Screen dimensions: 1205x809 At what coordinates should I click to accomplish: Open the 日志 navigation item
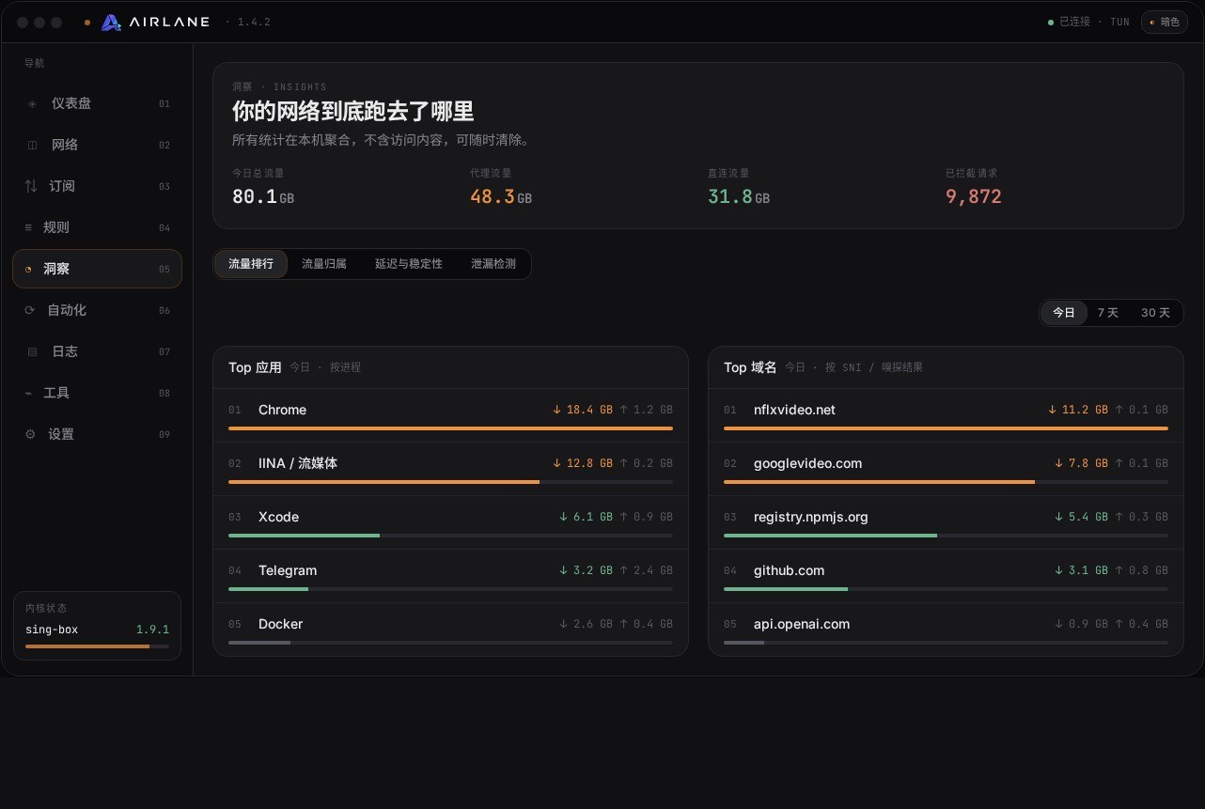(x=97, y=351)
